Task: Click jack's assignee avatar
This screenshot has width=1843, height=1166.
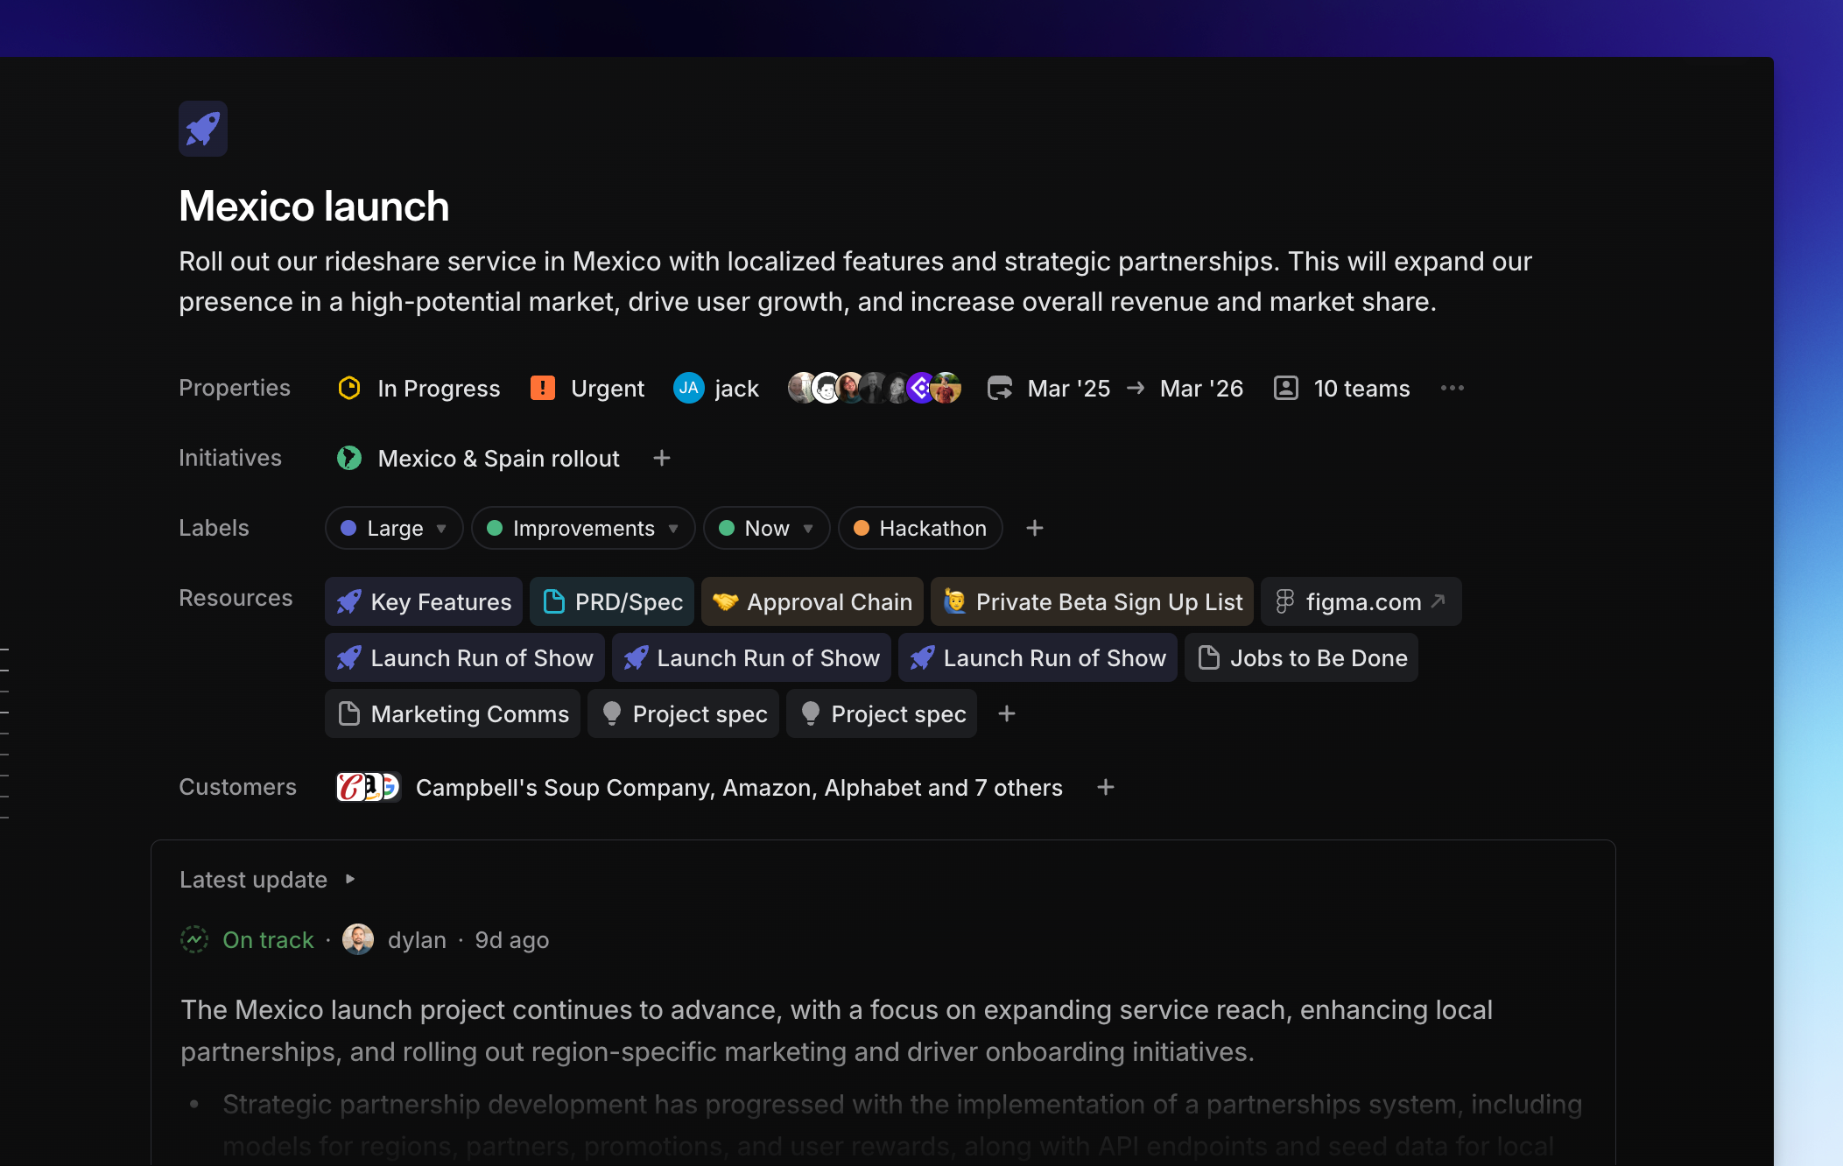Action: point(688,388)
